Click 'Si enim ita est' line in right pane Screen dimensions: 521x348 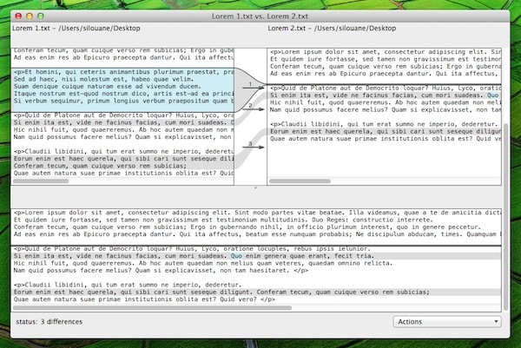[x=385, y=95]
